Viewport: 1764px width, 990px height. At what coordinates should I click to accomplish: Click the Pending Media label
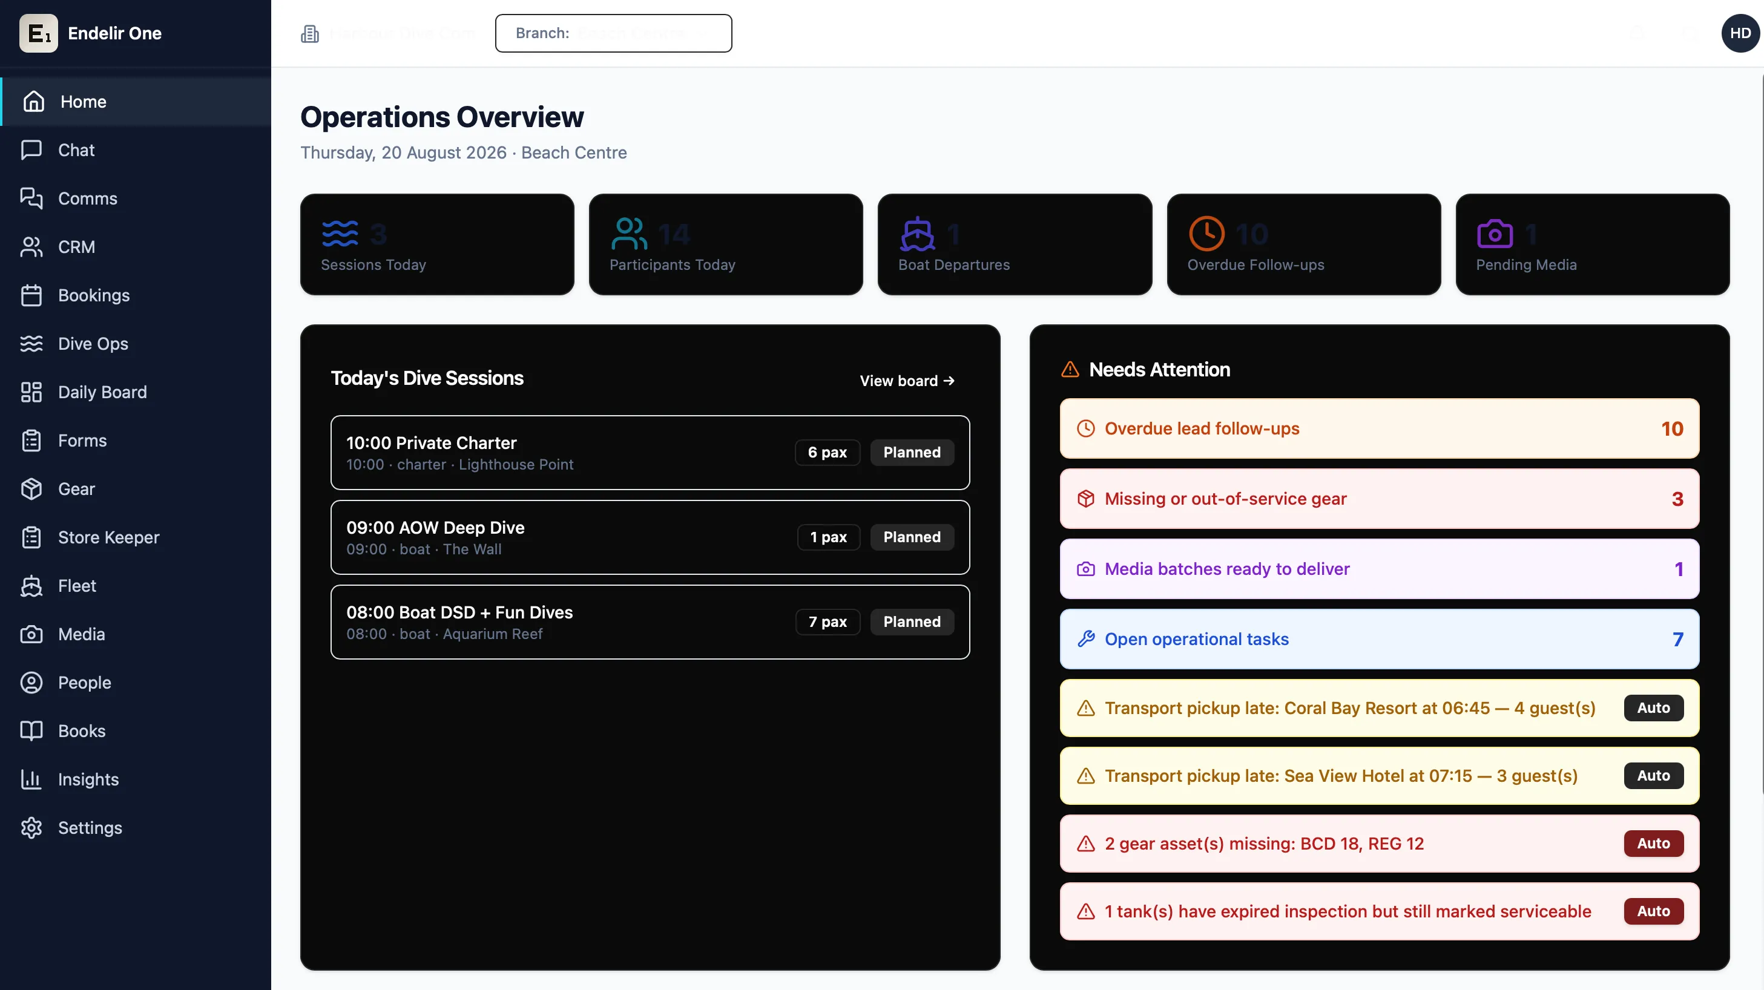(x=1526, y=265)
